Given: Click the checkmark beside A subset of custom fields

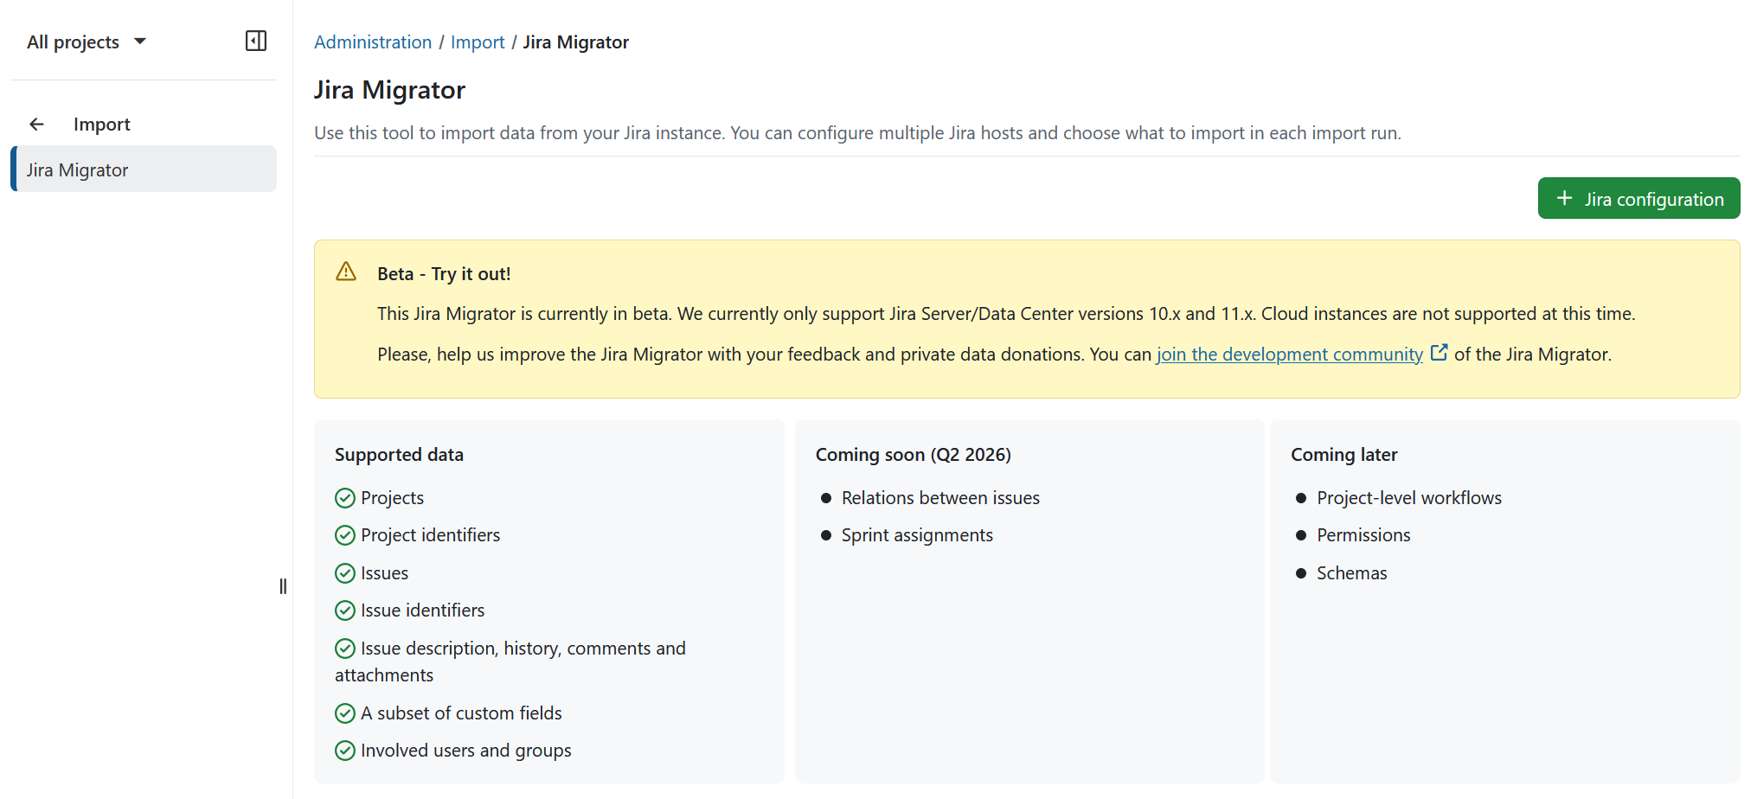Looking at the screenshot, I should point(345,713).
